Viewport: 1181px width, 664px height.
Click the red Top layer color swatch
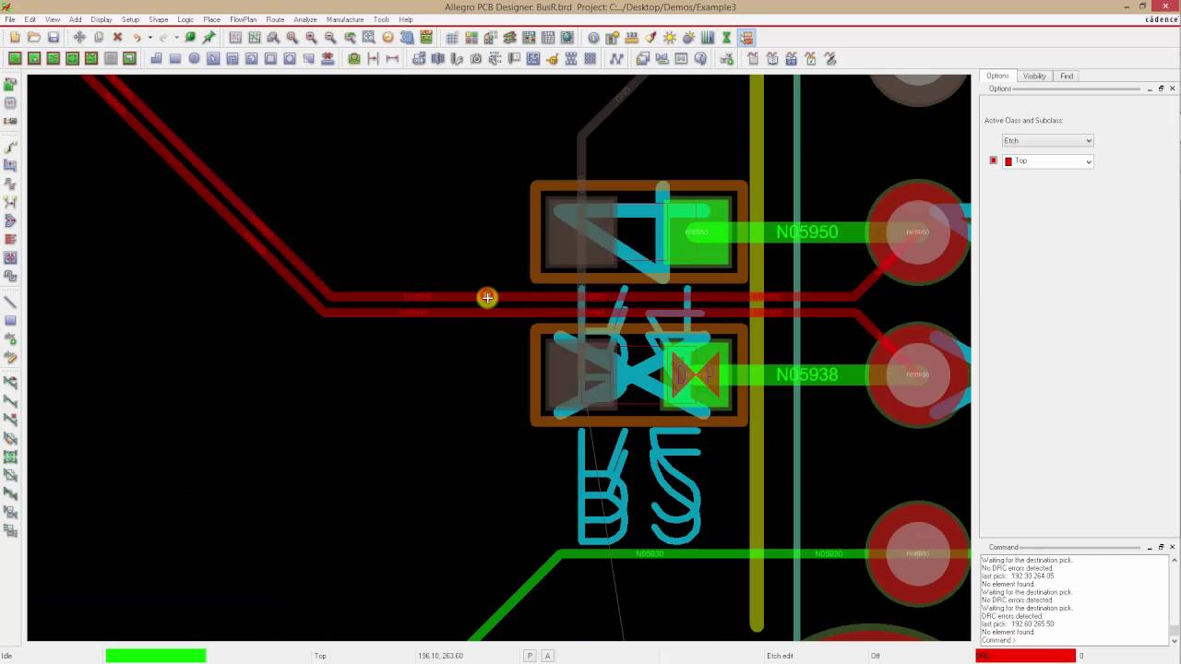click(x=1008, y=161)
